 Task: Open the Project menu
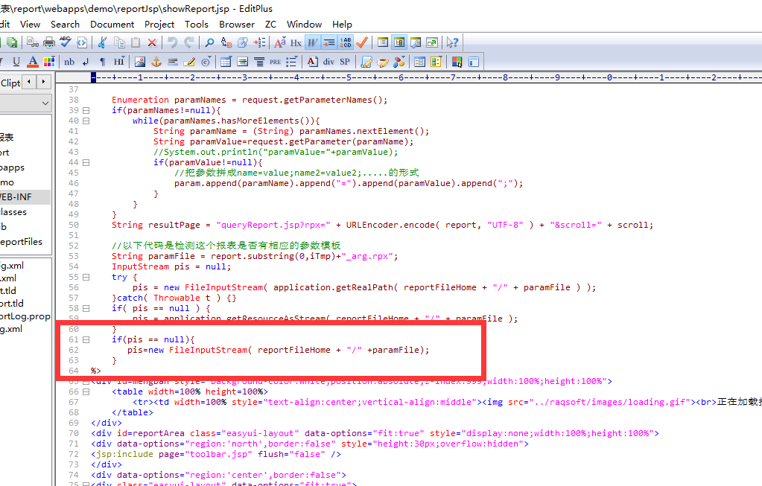coord(159,25)
